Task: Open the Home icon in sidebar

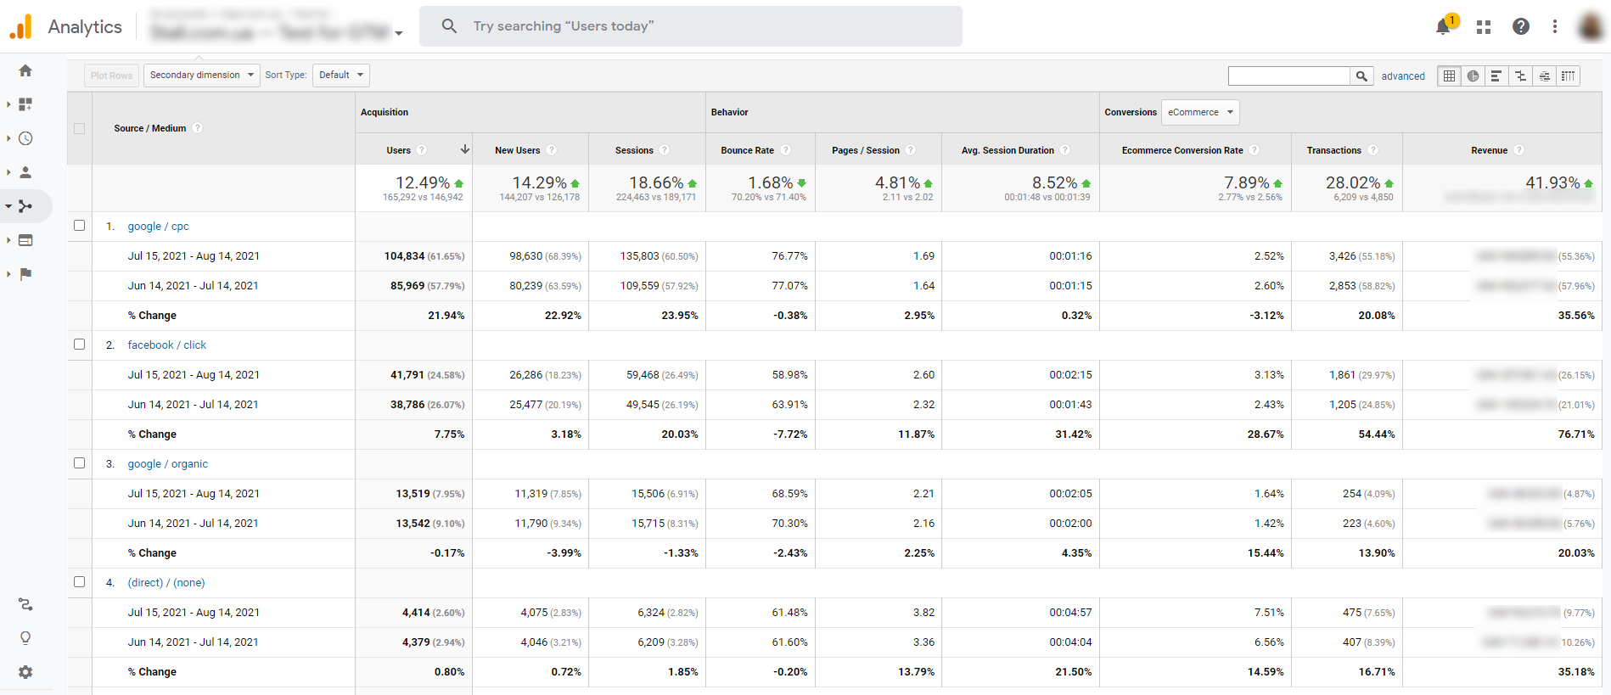Action: click(25, 70)
